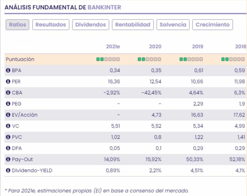Open the Dividendos tab
This screenshot has height=196, width=247.
(90, 25)
